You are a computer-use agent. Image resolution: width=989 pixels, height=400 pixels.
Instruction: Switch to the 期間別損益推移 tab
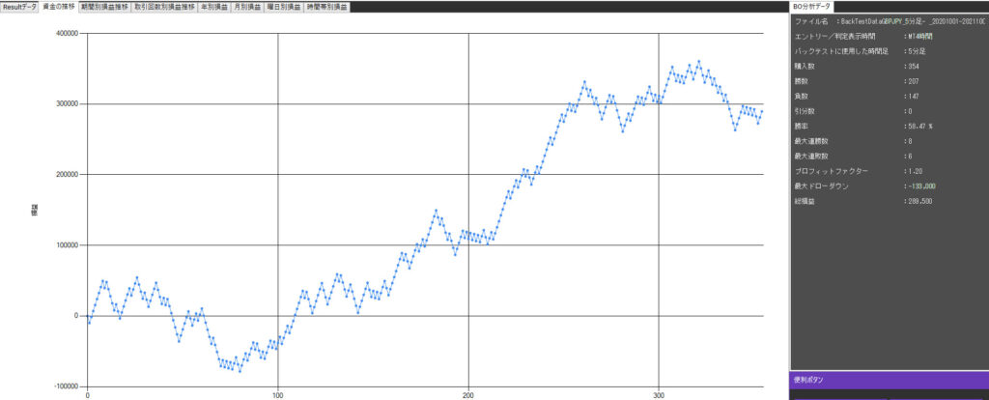tap(104, 7)
